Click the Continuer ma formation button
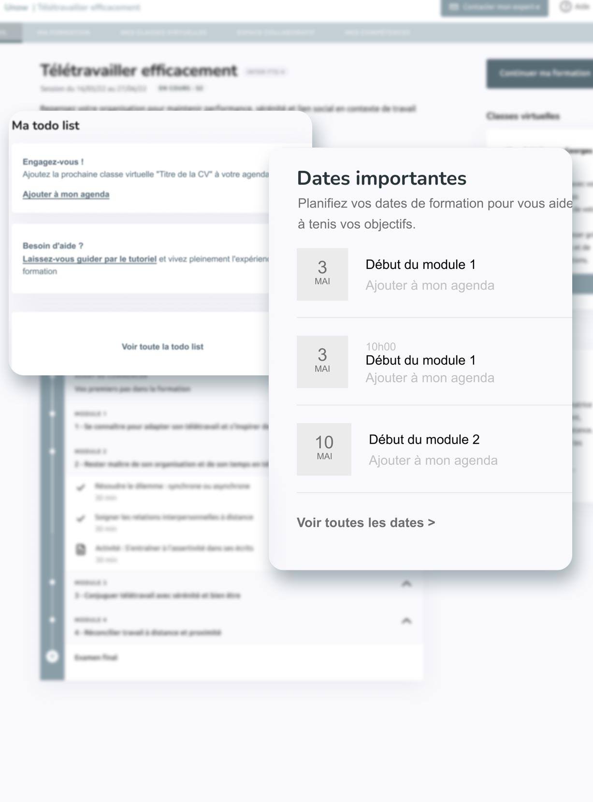This screenshot has height=802, width=593. [x=539, y=74]
